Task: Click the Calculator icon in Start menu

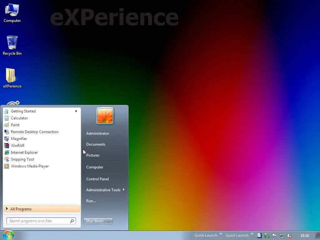Action: pos(6,118)
